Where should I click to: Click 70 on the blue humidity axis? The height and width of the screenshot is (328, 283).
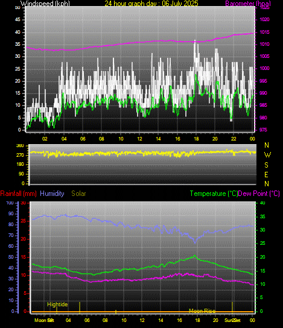(x=11, y=235)
